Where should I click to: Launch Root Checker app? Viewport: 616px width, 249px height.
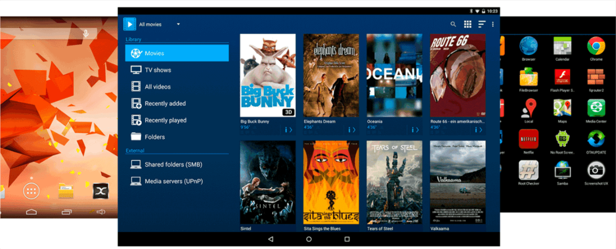529,173
